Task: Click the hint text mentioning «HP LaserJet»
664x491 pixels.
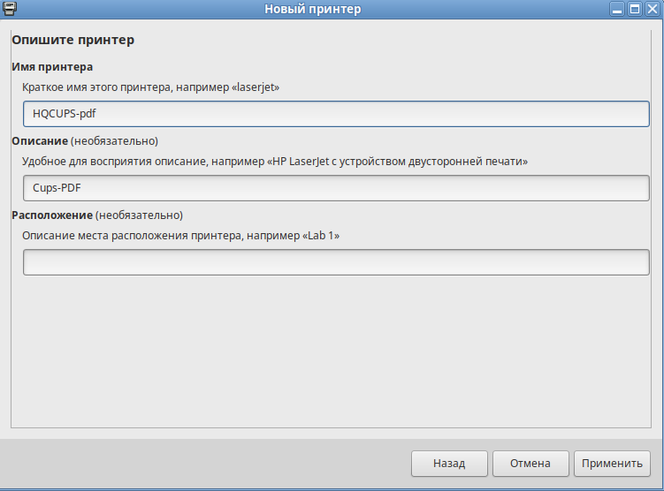Action: point(276,162)
